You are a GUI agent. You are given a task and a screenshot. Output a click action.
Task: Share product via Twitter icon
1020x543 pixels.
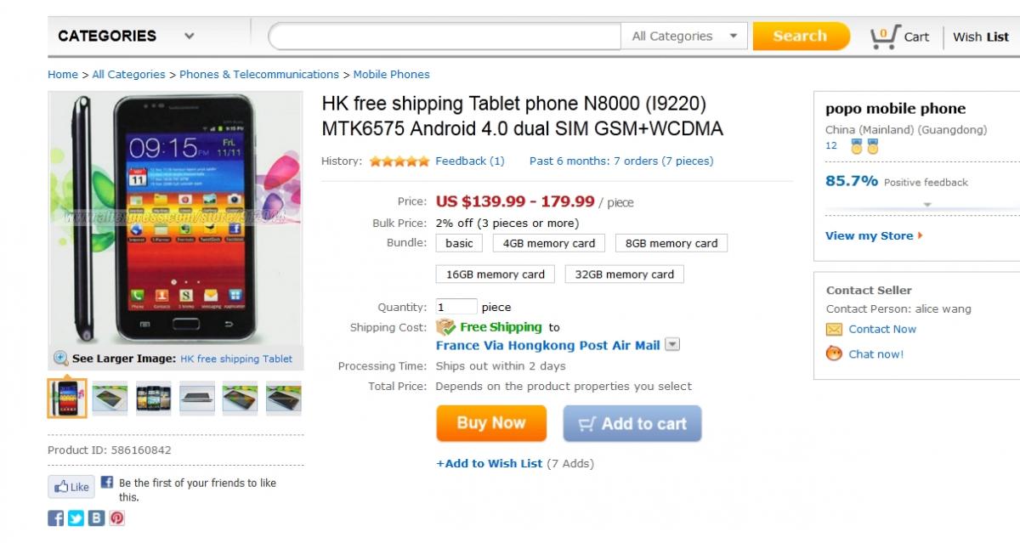76,518
